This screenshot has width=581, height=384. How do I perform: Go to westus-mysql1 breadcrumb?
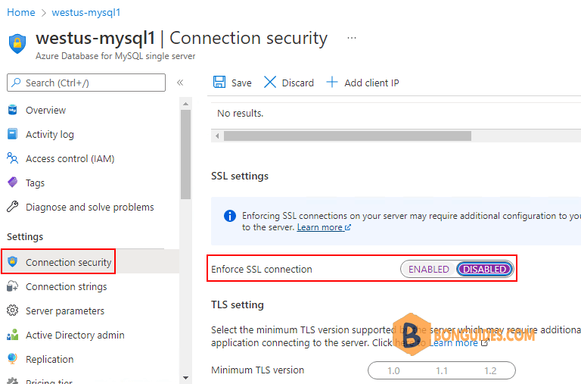point(86,12)
